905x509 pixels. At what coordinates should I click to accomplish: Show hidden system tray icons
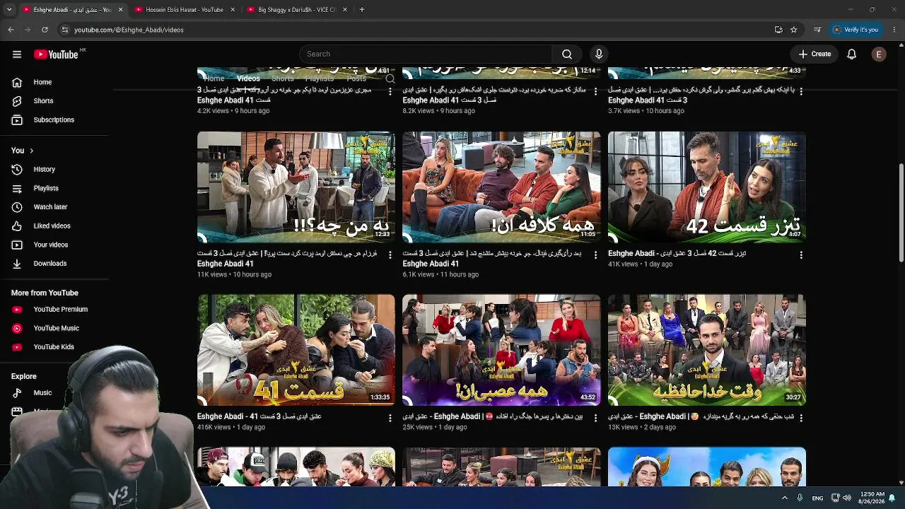coord(784,498)
